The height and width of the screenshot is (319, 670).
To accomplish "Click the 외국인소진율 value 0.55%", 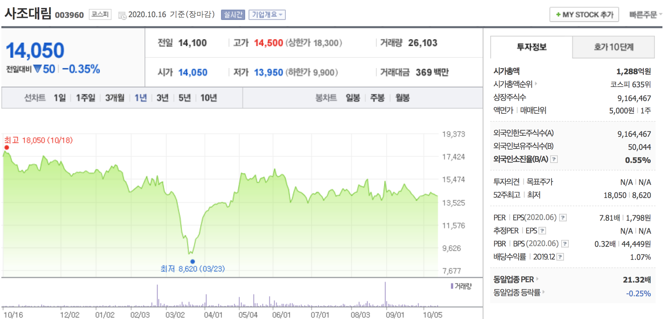I will click(638, 160).
